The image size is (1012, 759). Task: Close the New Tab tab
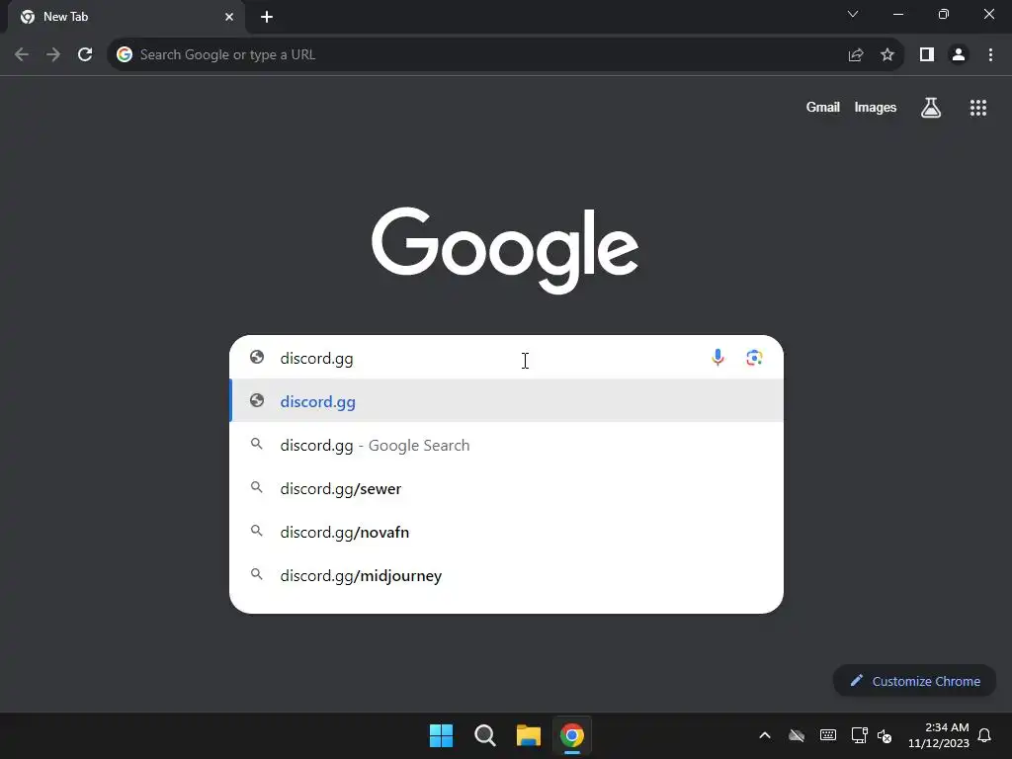[x=229, y=17]
